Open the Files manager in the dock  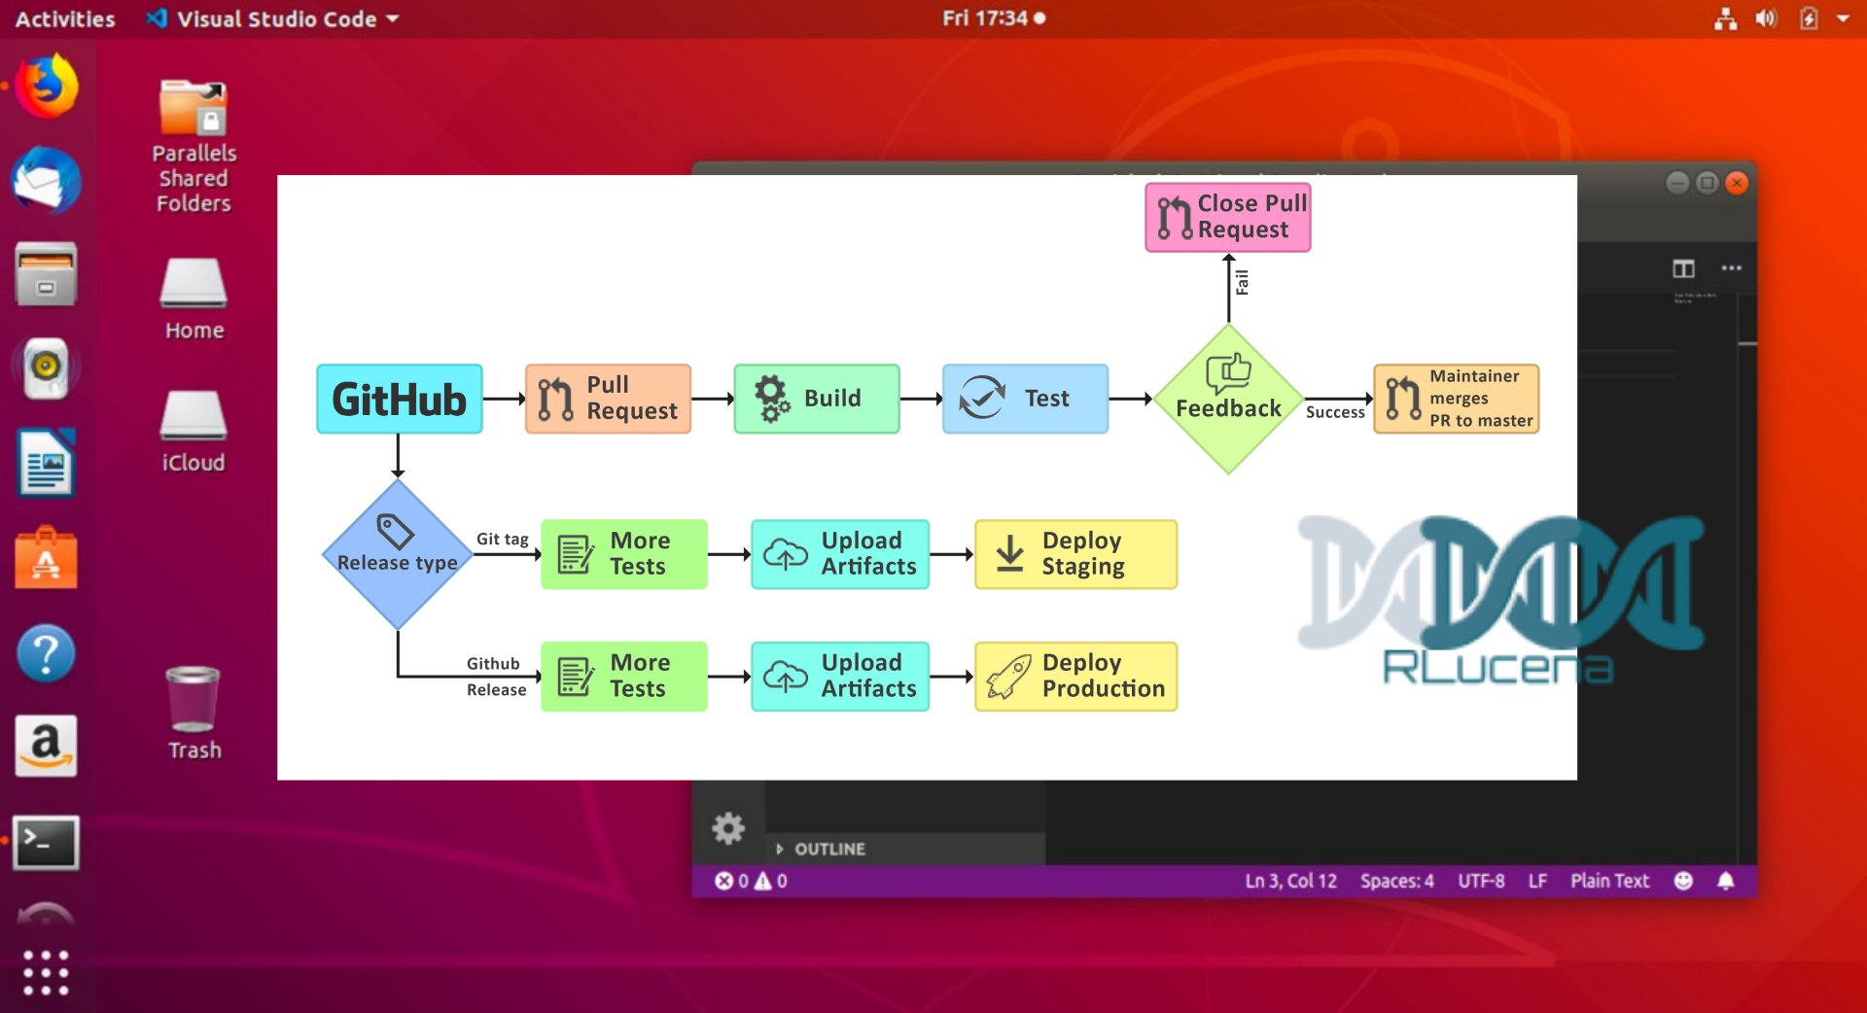pos(46,274)
